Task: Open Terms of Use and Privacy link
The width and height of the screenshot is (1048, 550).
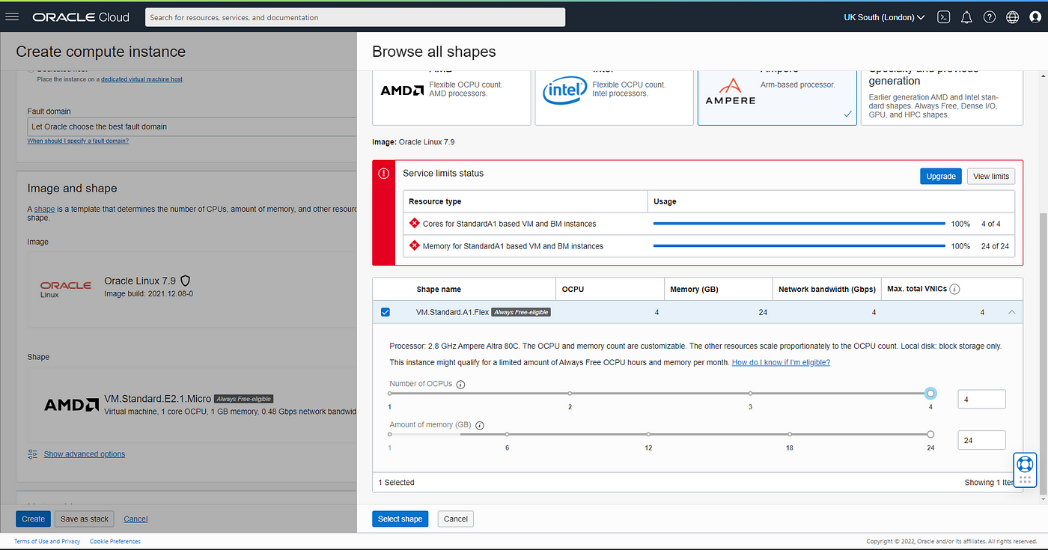Action: tap(47, 541)
